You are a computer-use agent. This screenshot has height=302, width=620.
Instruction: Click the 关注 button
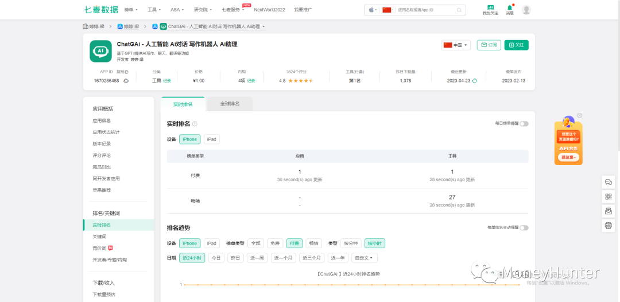pyautogui.click(x=517, y=45)
